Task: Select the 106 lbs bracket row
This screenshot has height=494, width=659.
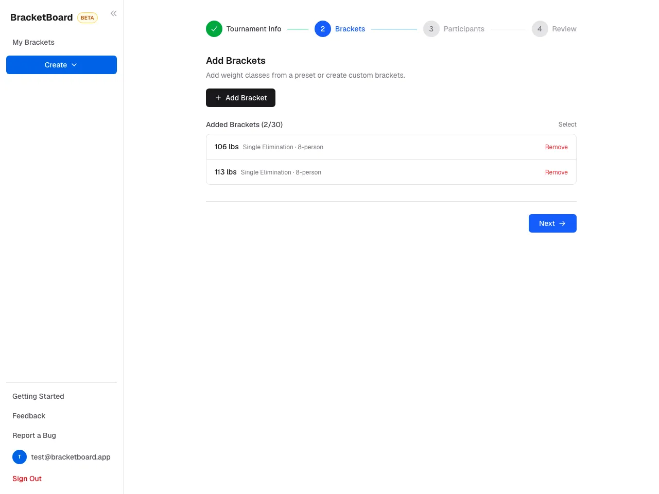Action: [391, 147]
